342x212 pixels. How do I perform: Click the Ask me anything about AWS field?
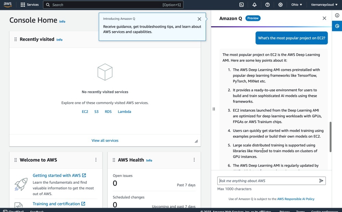point(268,181)
